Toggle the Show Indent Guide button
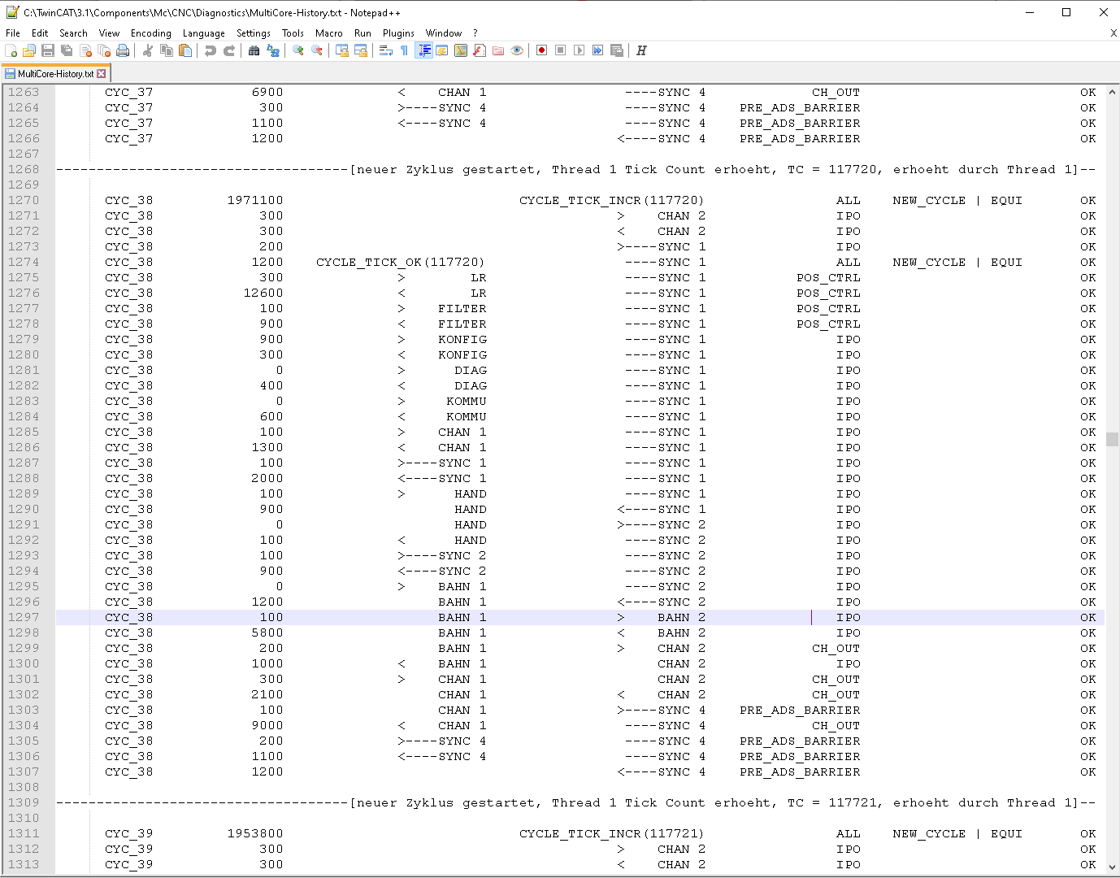 [x=423, y=50]
